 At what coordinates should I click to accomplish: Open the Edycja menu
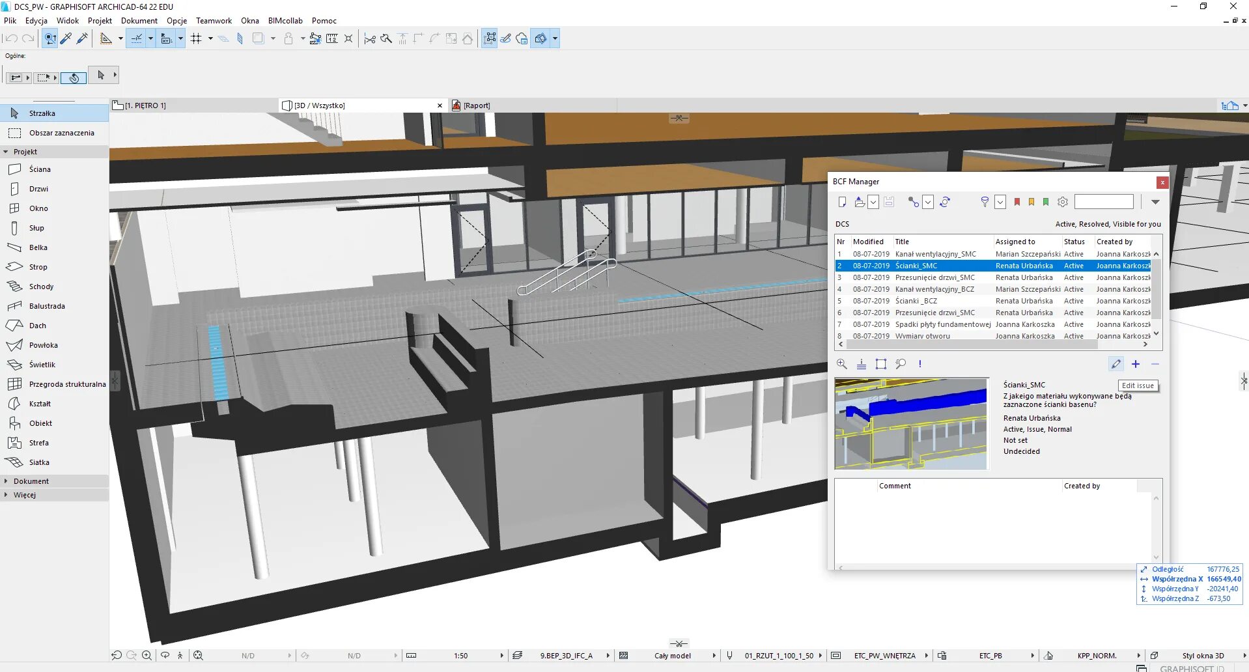tap(36, 21)
